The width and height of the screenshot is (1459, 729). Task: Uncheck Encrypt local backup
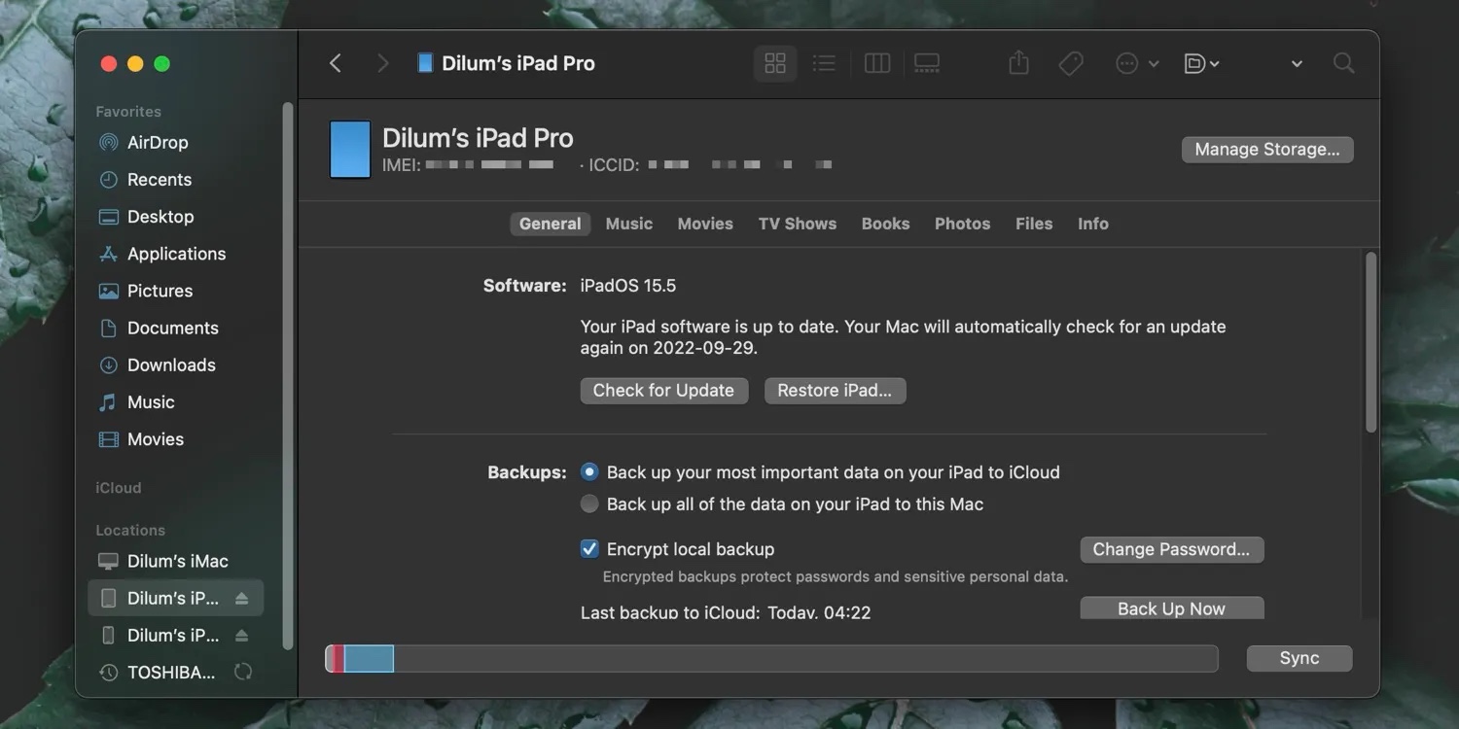point(589,549)
